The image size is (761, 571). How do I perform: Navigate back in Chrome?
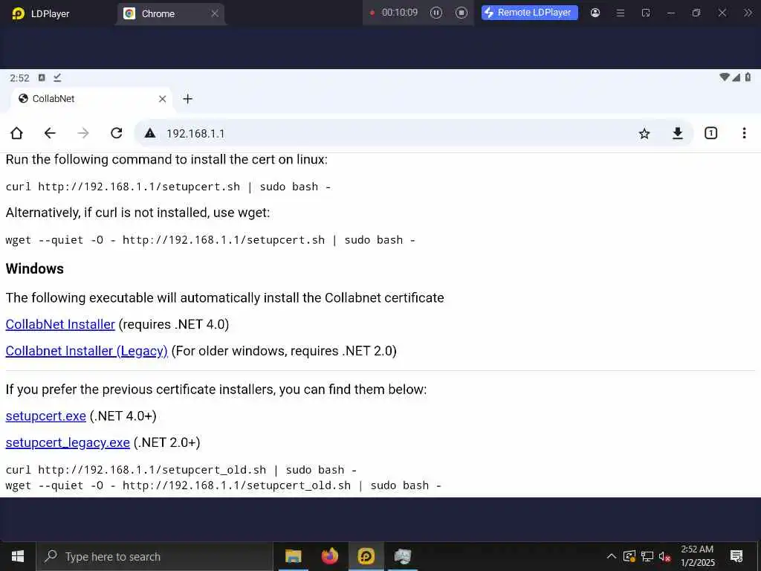[x=50, y=133]
